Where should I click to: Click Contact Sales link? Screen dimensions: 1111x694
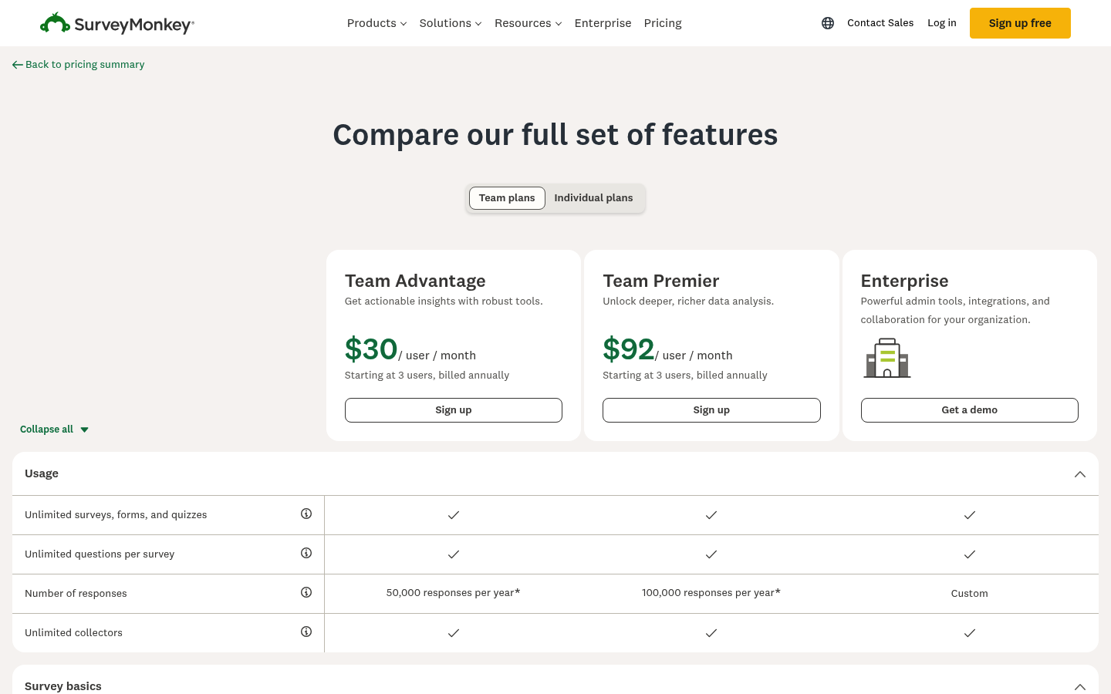click(x=880, y=23)
